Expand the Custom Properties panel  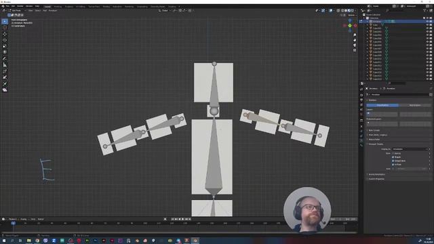376,179
